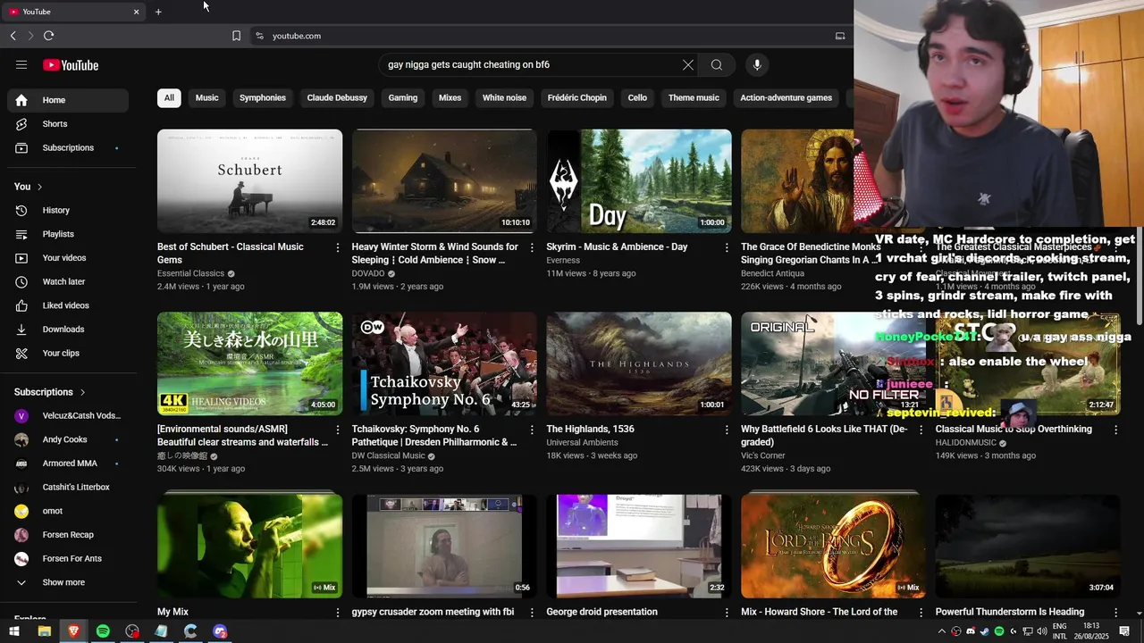Clear the search box with the X icon
Image resolution: width=1144 pixels, height=643 pixels.
point(688,65)
